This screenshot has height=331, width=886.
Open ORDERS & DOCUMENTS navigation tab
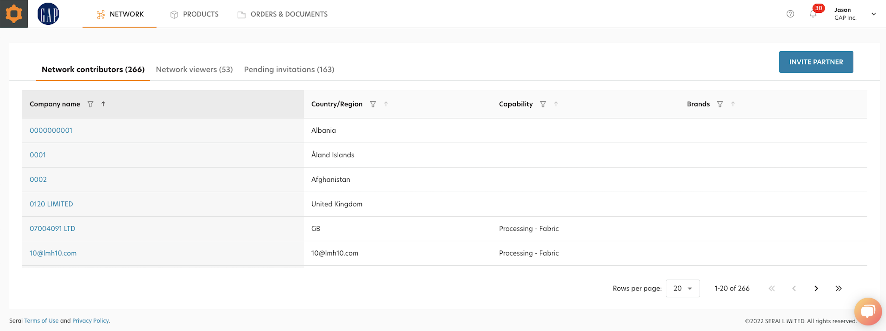tap(282, 14)
